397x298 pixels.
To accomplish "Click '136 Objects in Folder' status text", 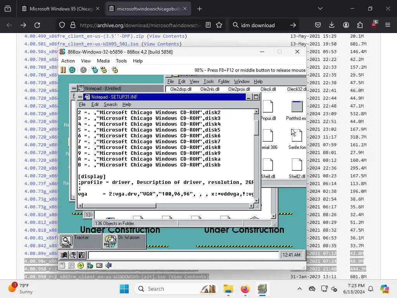I will pos(115,223).
